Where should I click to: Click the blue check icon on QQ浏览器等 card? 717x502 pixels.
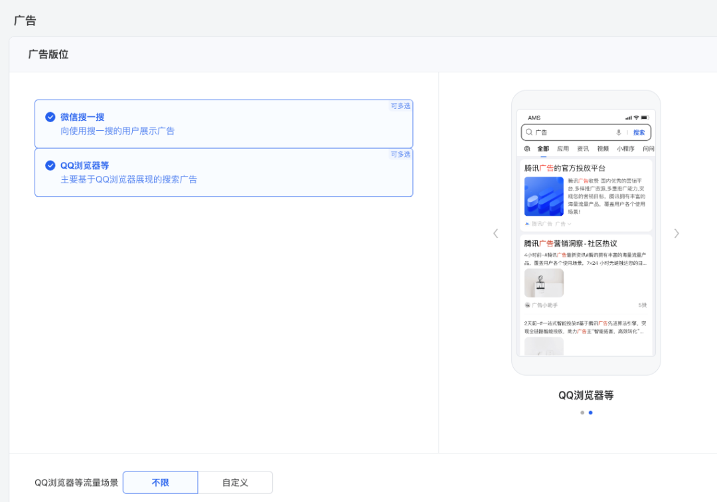[x=50, y=165]
